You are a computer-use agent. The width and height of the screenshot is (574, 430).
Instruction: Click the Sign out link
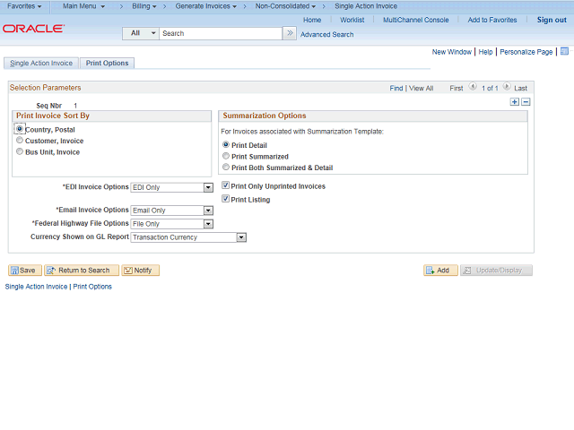point(552,20)
